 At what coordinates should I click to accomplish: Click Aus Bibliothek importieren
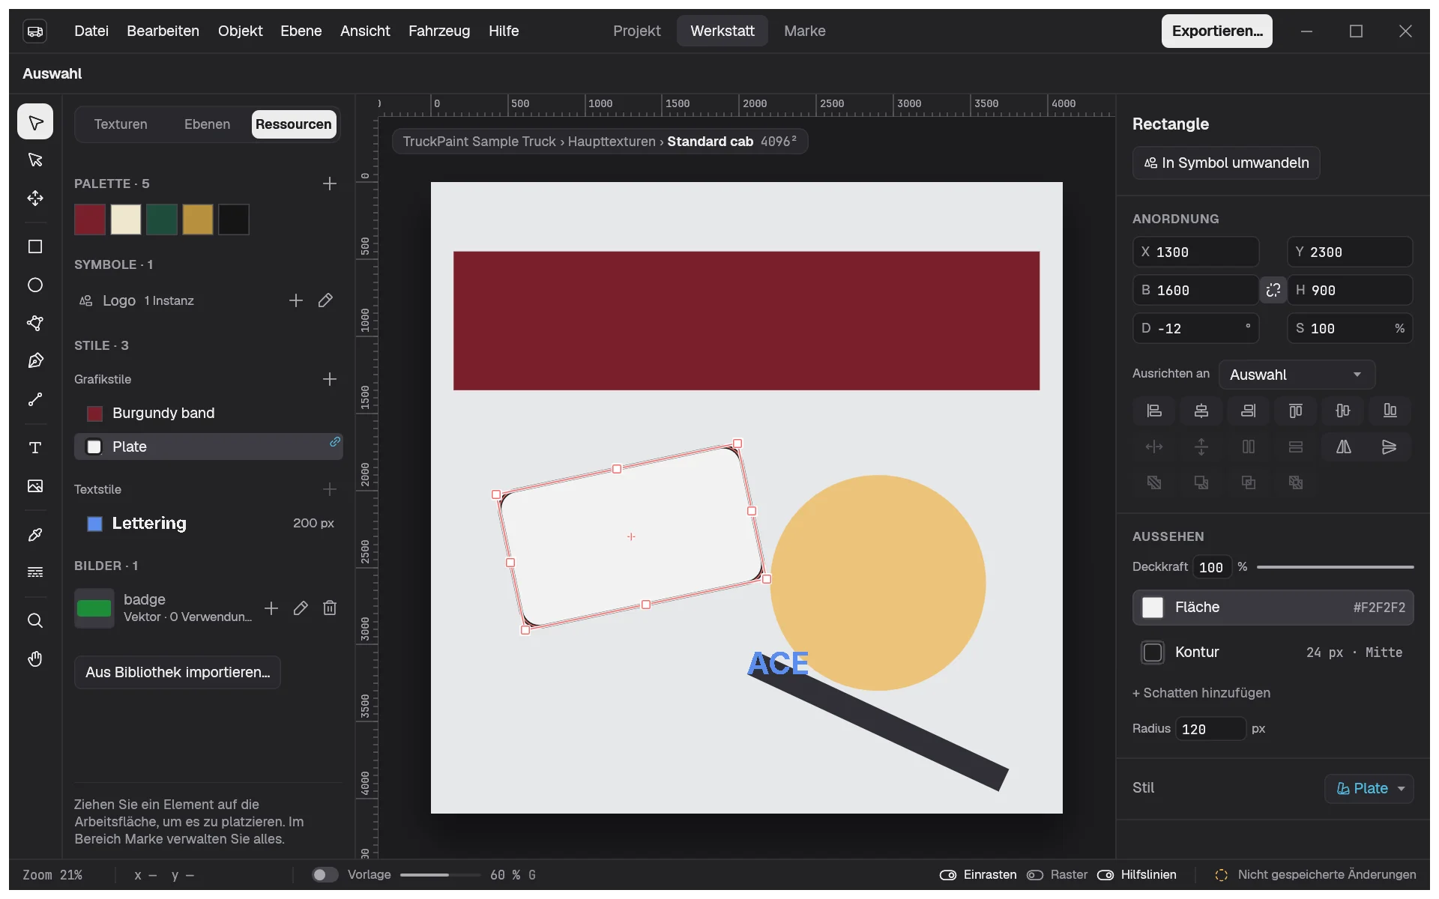[x=178, y=672]
